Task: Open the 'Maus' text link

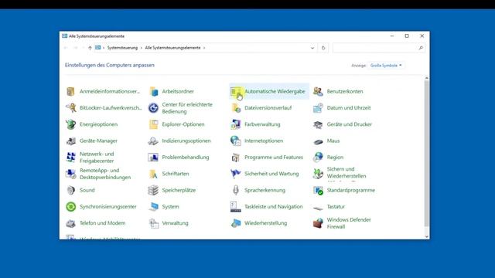Action: 333,141
